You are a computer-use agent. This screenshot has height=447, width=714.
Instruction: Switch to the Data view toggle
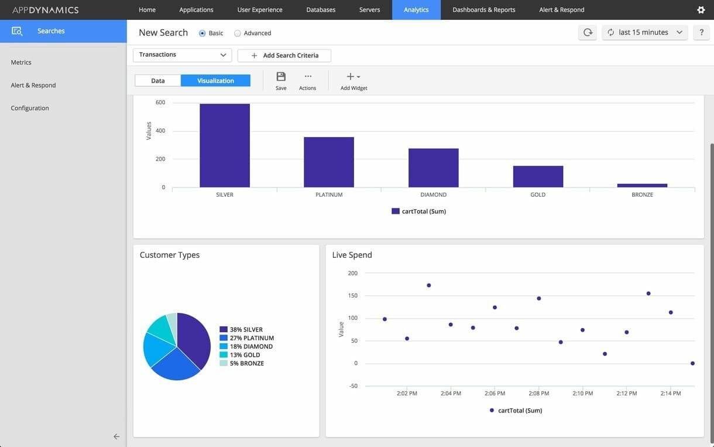point(158,81)
